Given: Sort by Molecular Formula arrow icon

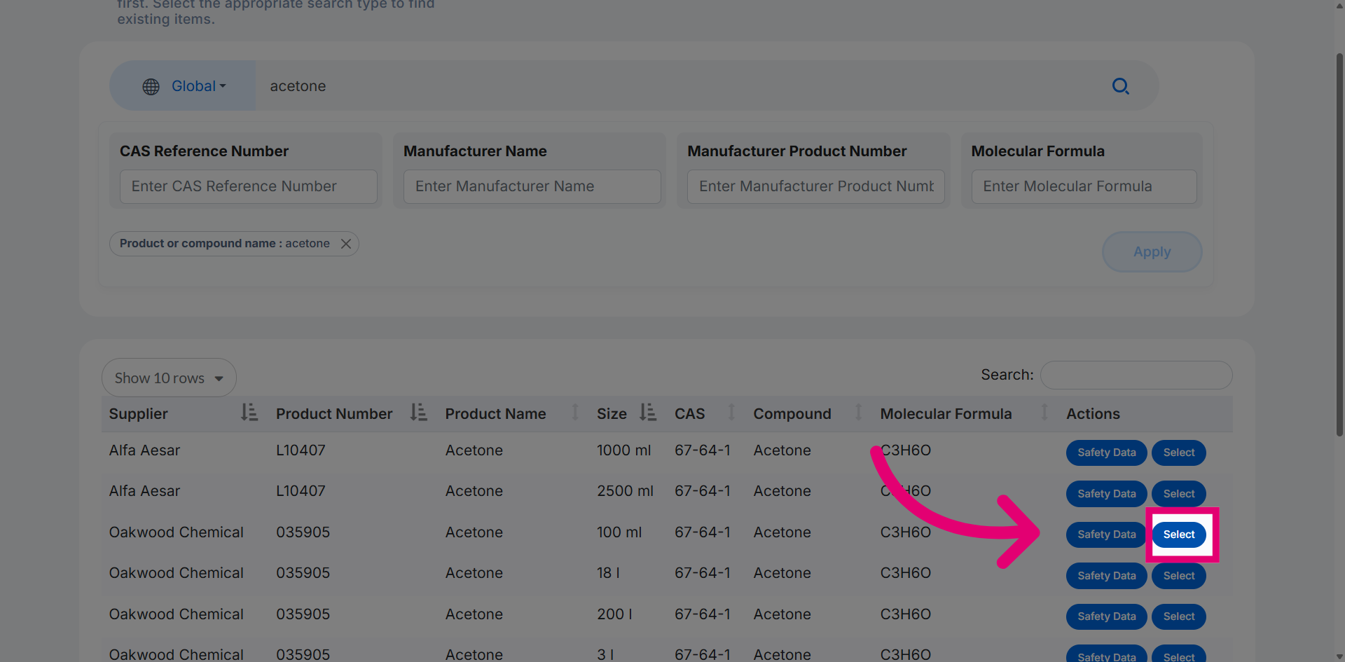Looking at the screenshot, I should [1044, 413].
